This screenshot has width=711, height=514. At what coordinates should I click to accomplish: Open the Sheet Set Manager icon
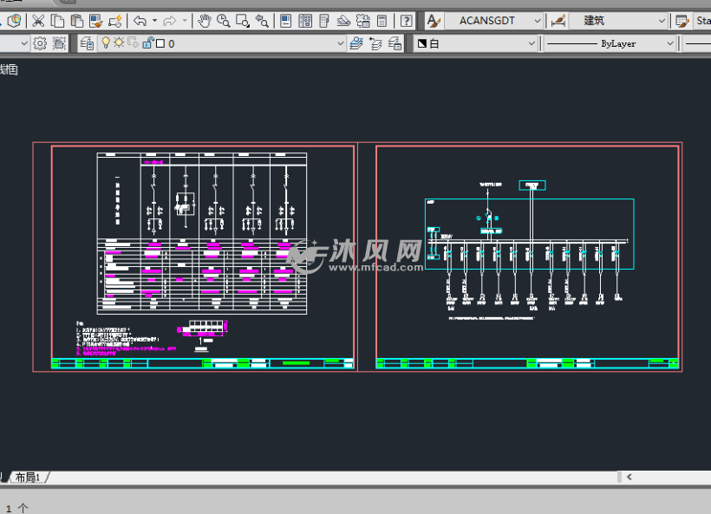(x=343, y=21)
